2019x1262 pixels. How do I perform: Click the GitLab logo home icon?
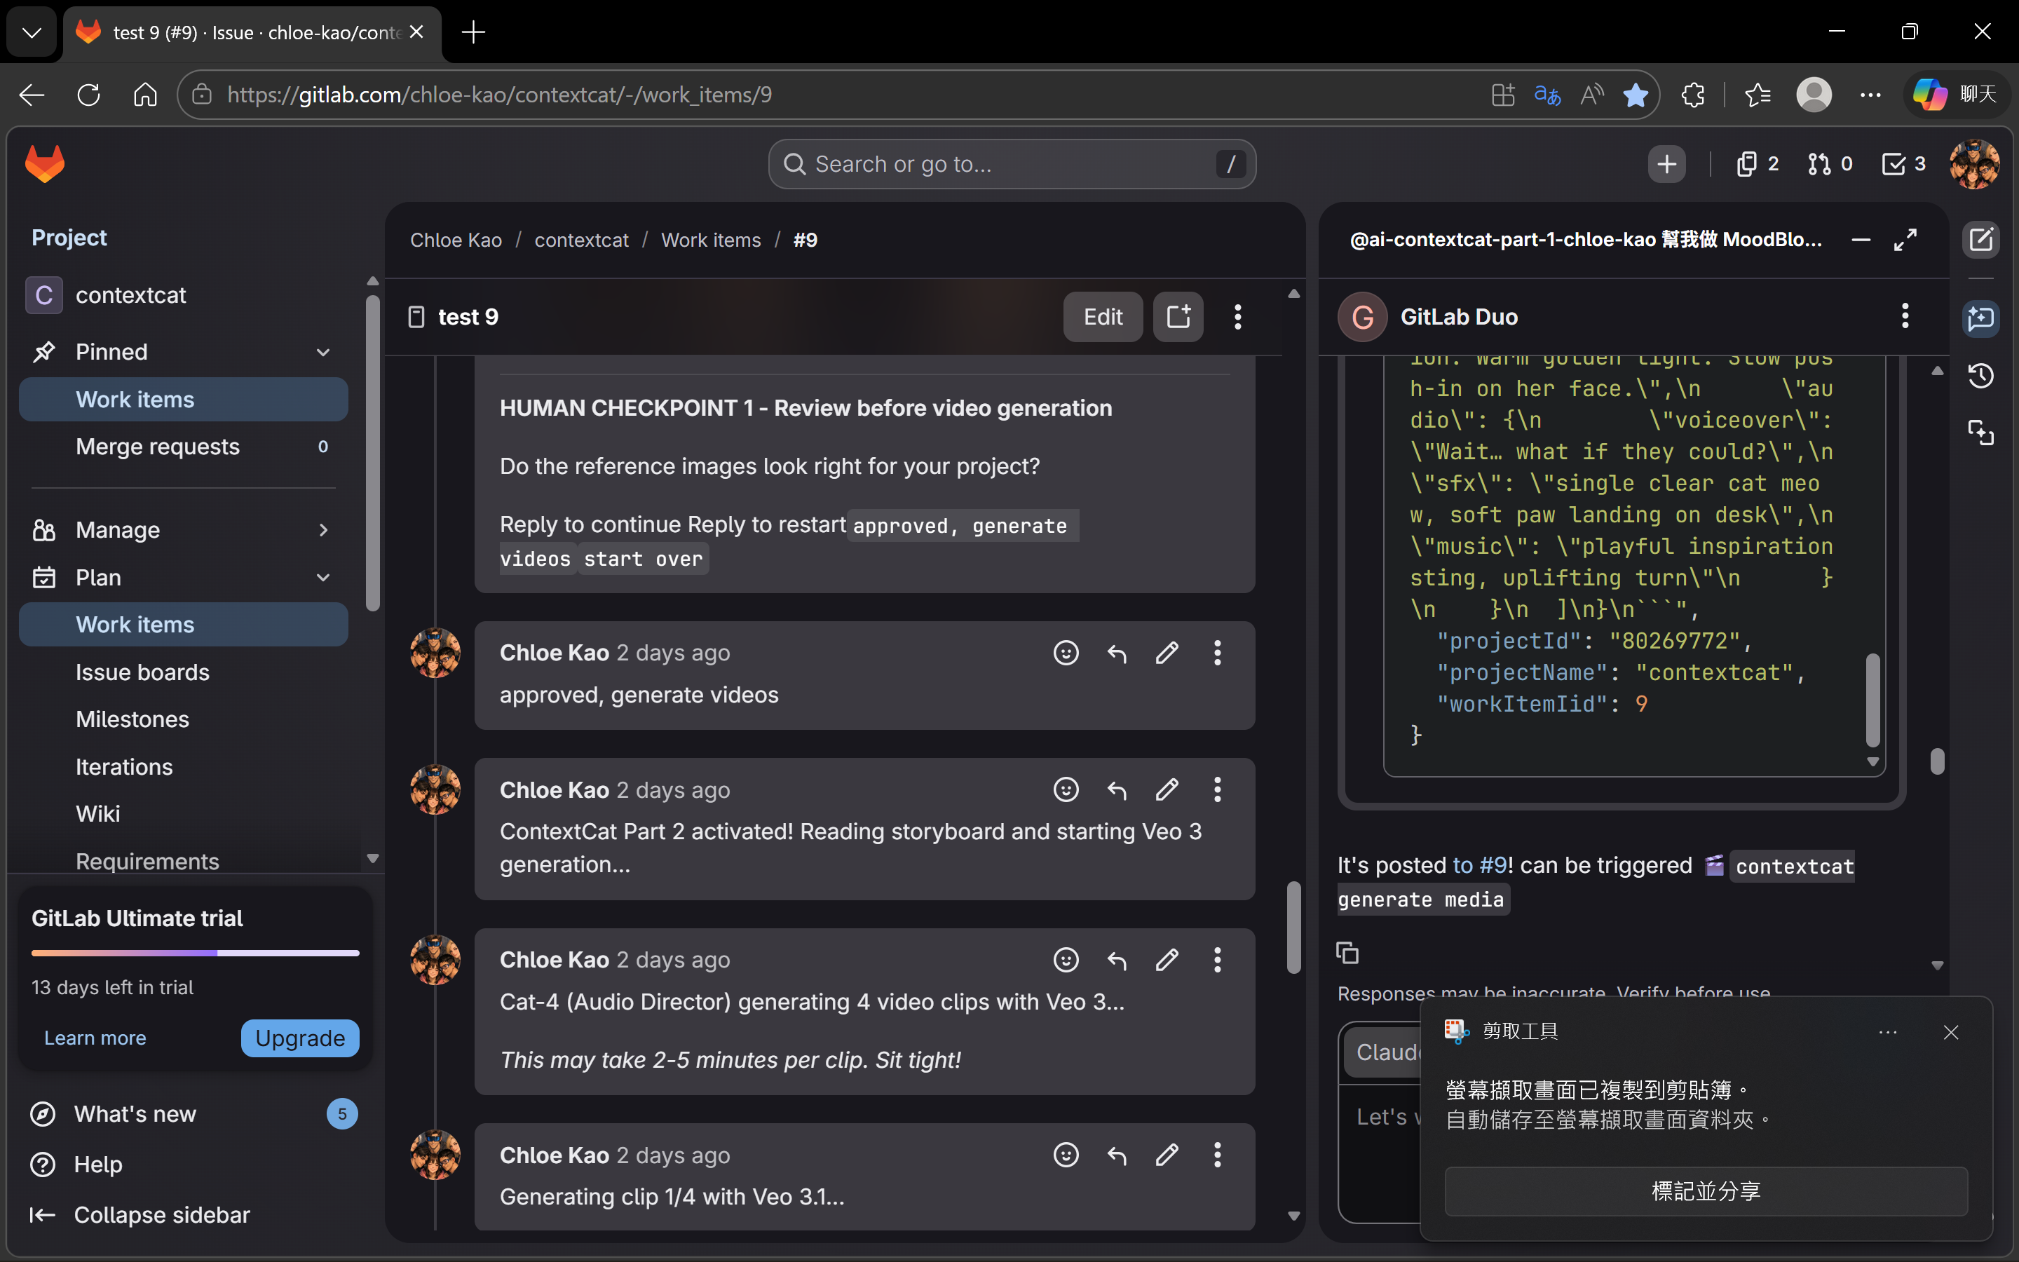(x=45, y=163)
